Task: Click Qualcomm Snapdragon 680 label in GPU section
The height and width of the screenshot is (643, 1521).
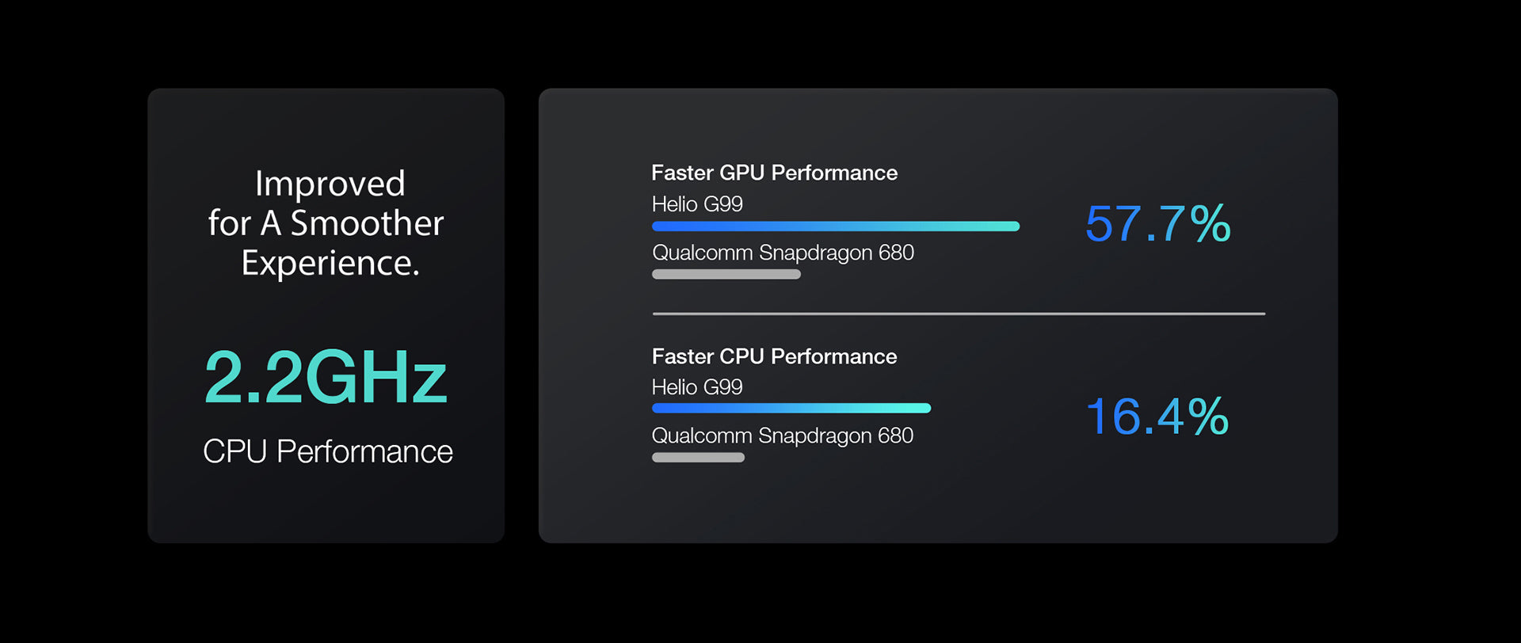Action: (783, 253)
